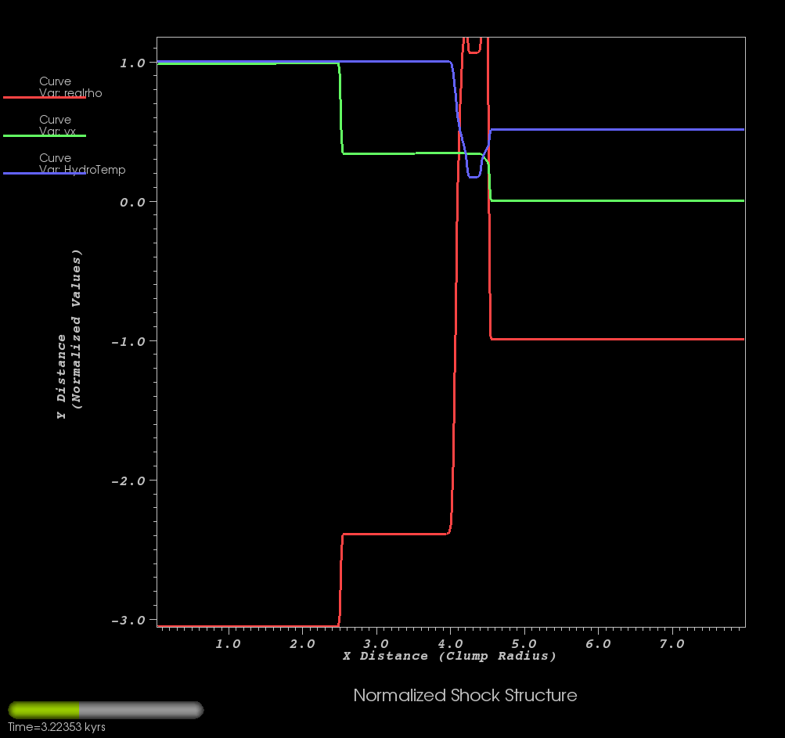Viewport: 785px width, 738px height.
Task: Click the 'Y Distance (Normalized Values)' axis label
Action: (x=69, y=334)
